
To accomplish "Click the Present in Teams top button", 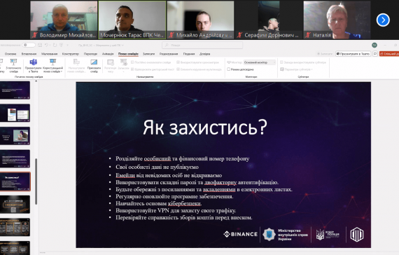I will 353,54.
